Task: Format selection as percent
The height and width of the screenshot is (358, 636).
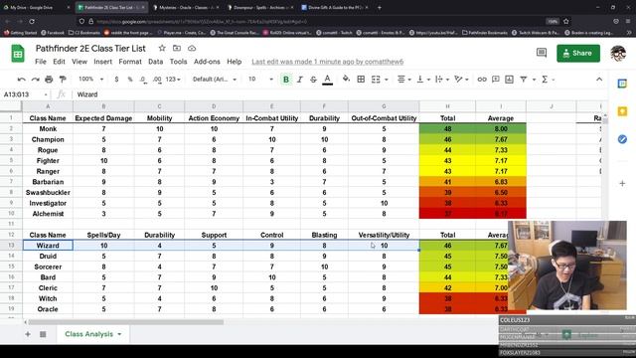Action: [x=130, y=80]
